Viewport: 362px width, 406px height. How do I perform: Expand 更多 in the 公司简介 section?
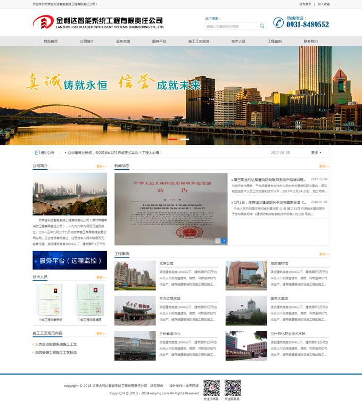101,166
